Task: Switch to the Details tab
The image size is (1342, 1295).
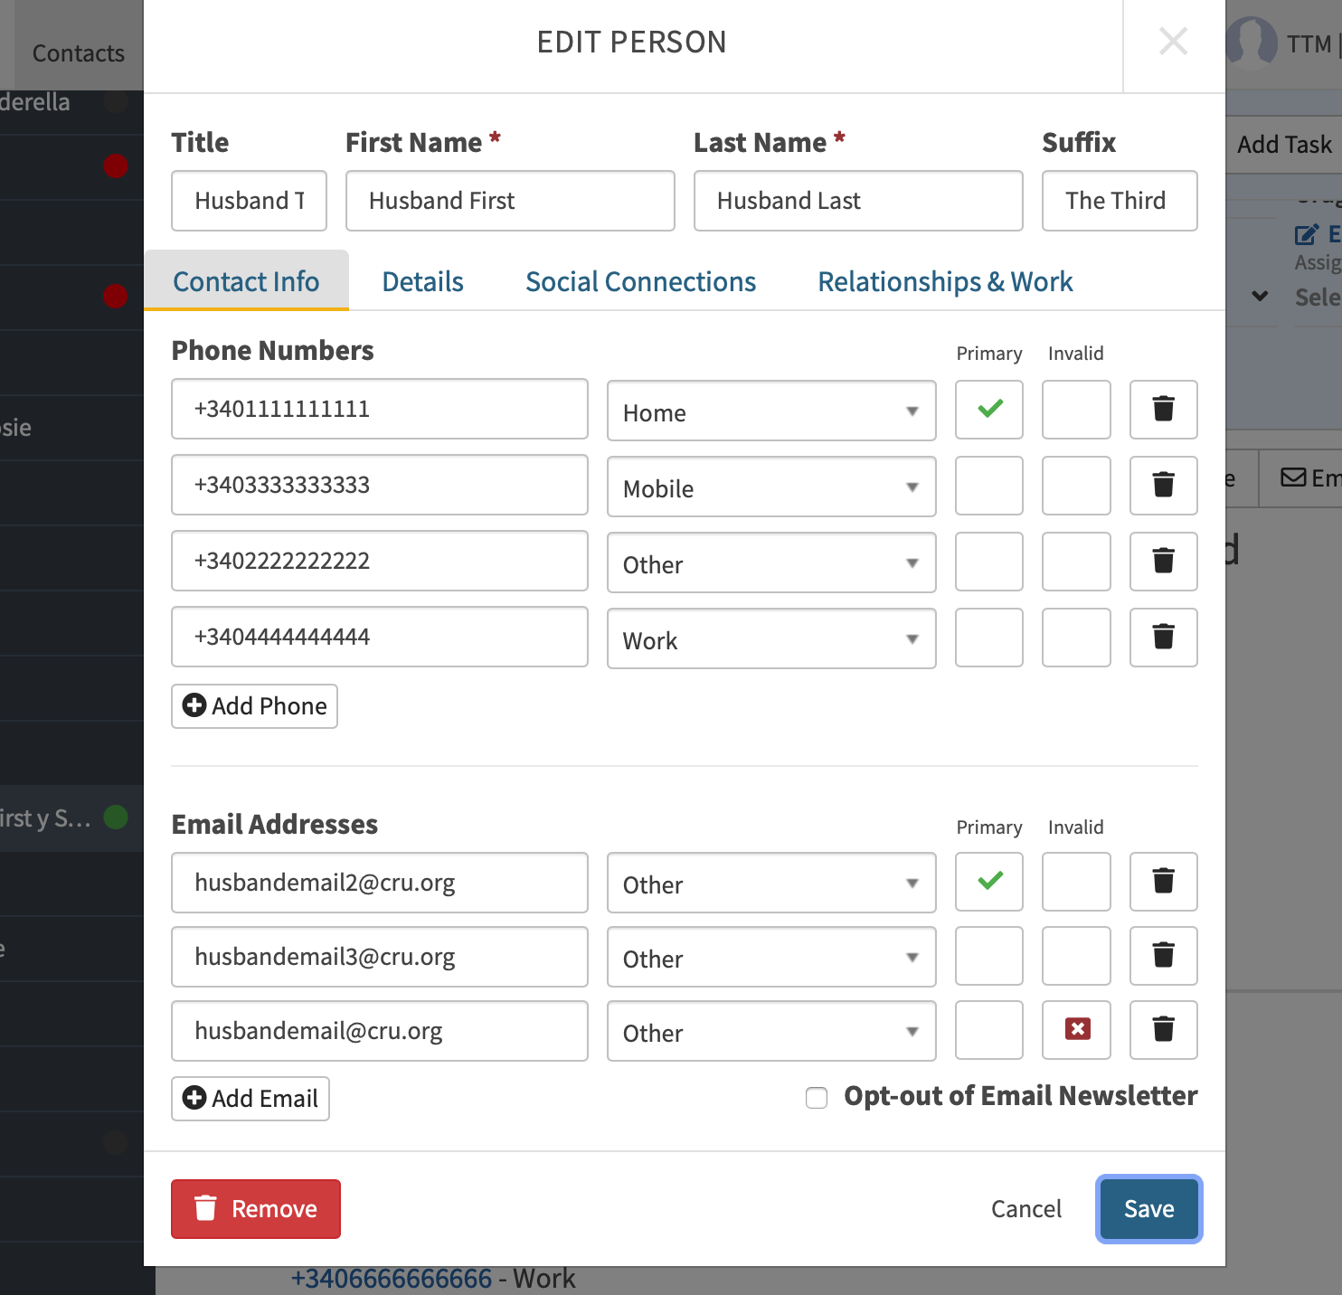Action: (423, 281)
